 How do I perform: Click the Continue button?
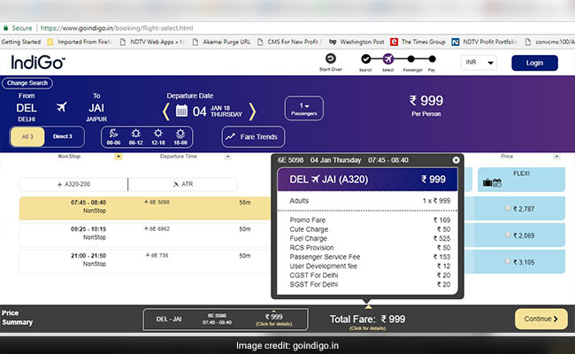tap(541, 319)
